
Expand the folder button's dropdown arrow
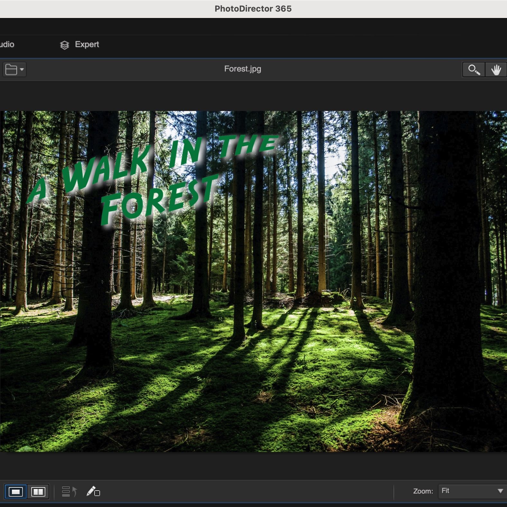pos(22,69)
